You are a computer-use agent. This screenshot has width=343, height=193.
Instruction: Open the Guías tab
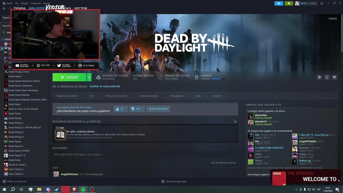click(198, 96)
